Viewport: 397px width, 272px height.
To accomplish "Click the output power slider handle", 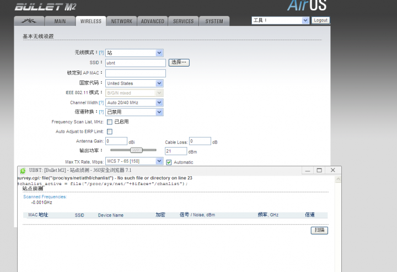I will click(x=136, y=150).
